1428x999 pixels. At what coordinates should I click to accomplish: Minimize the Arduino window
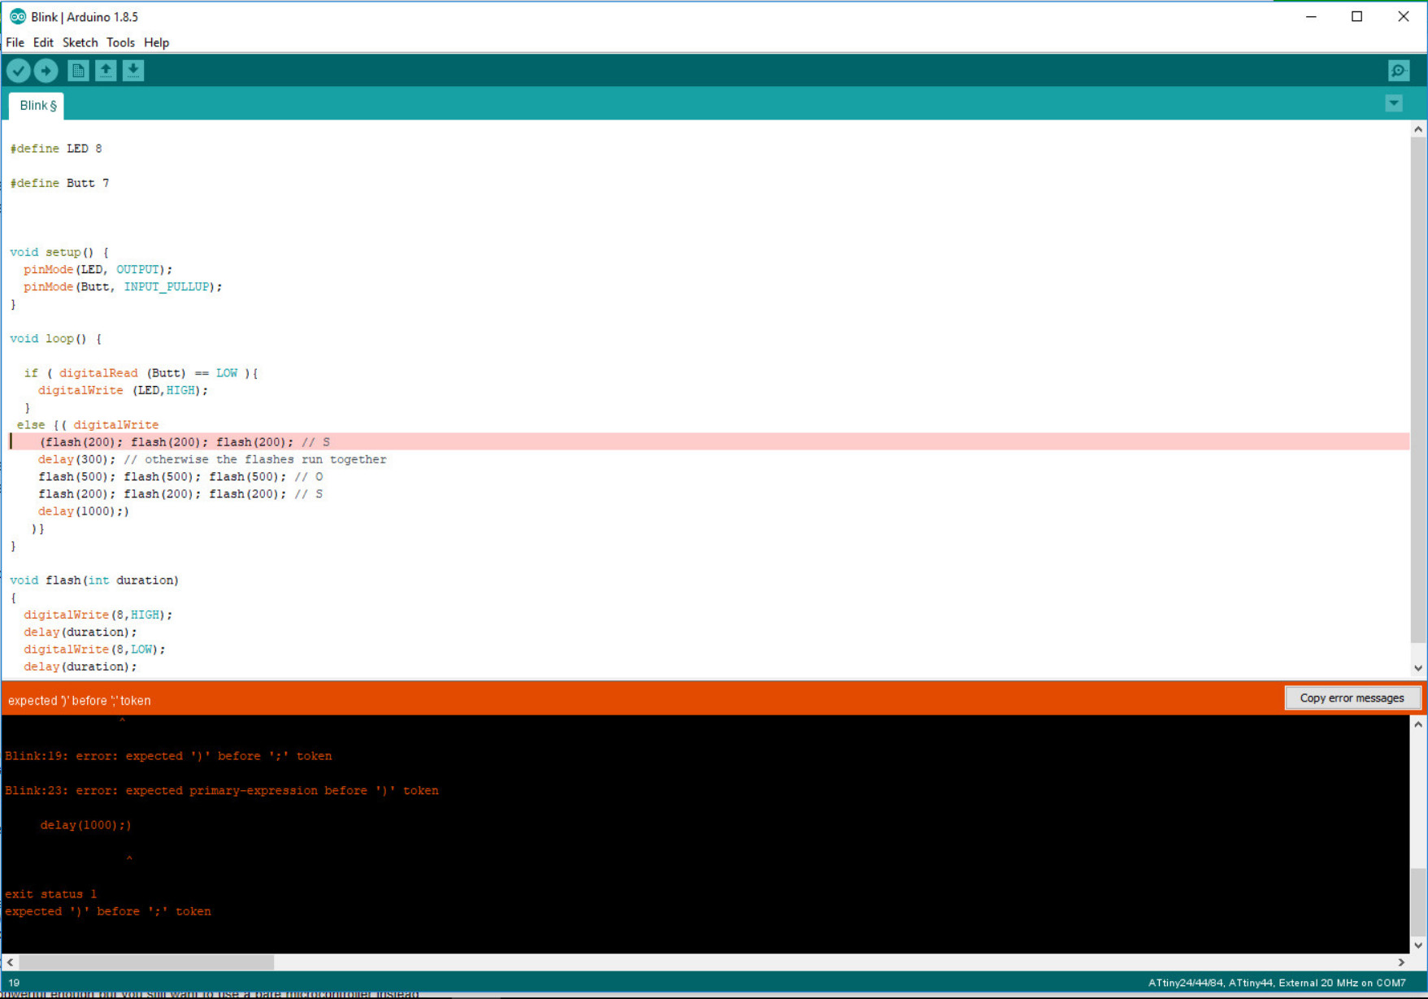coord(1311,16)
